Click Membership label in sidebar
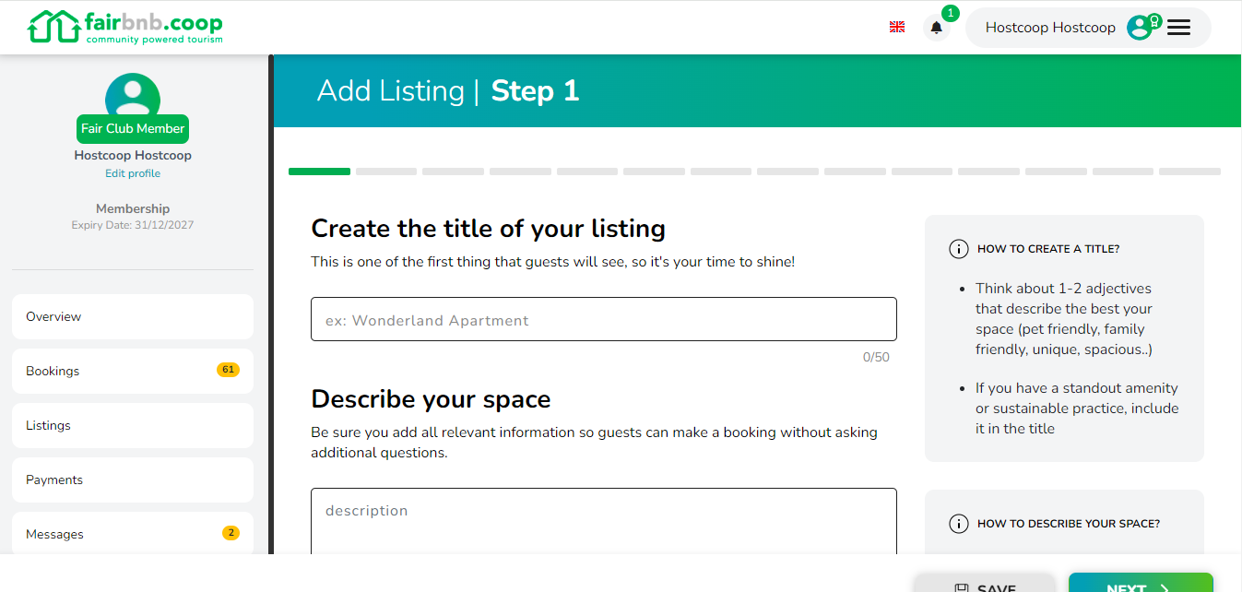 [x=133, y=208]
